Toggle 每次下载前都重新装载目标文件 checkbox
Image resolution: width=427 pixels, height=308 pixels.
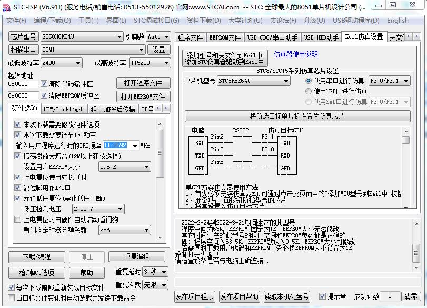coord(11,287)
